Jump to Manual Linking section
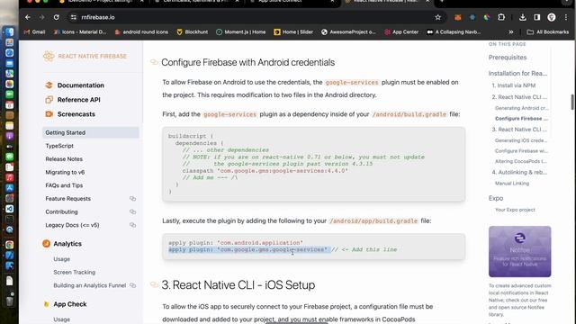Viewport: 576px width, 324px height. (x=512, y=183)
